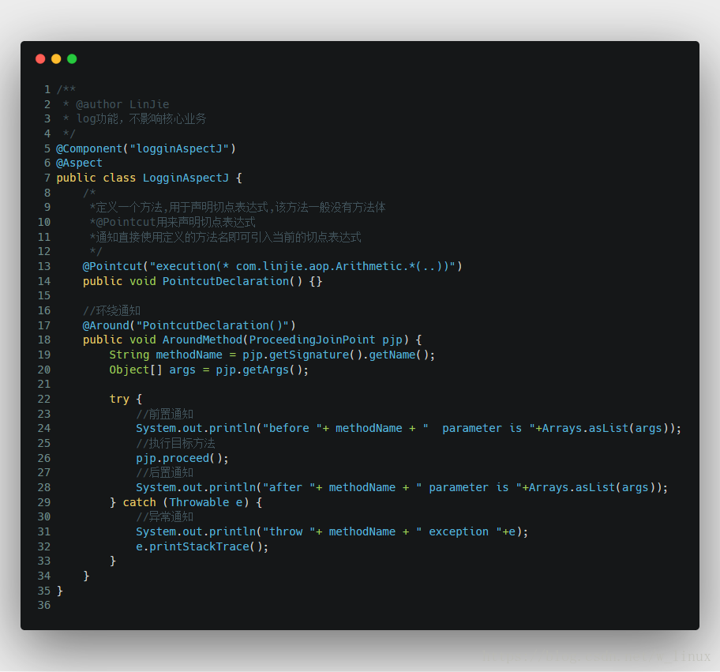Click the '} catch (Throwable e) {' line
Screen dimensions: 720x672
tap(186, 502)
